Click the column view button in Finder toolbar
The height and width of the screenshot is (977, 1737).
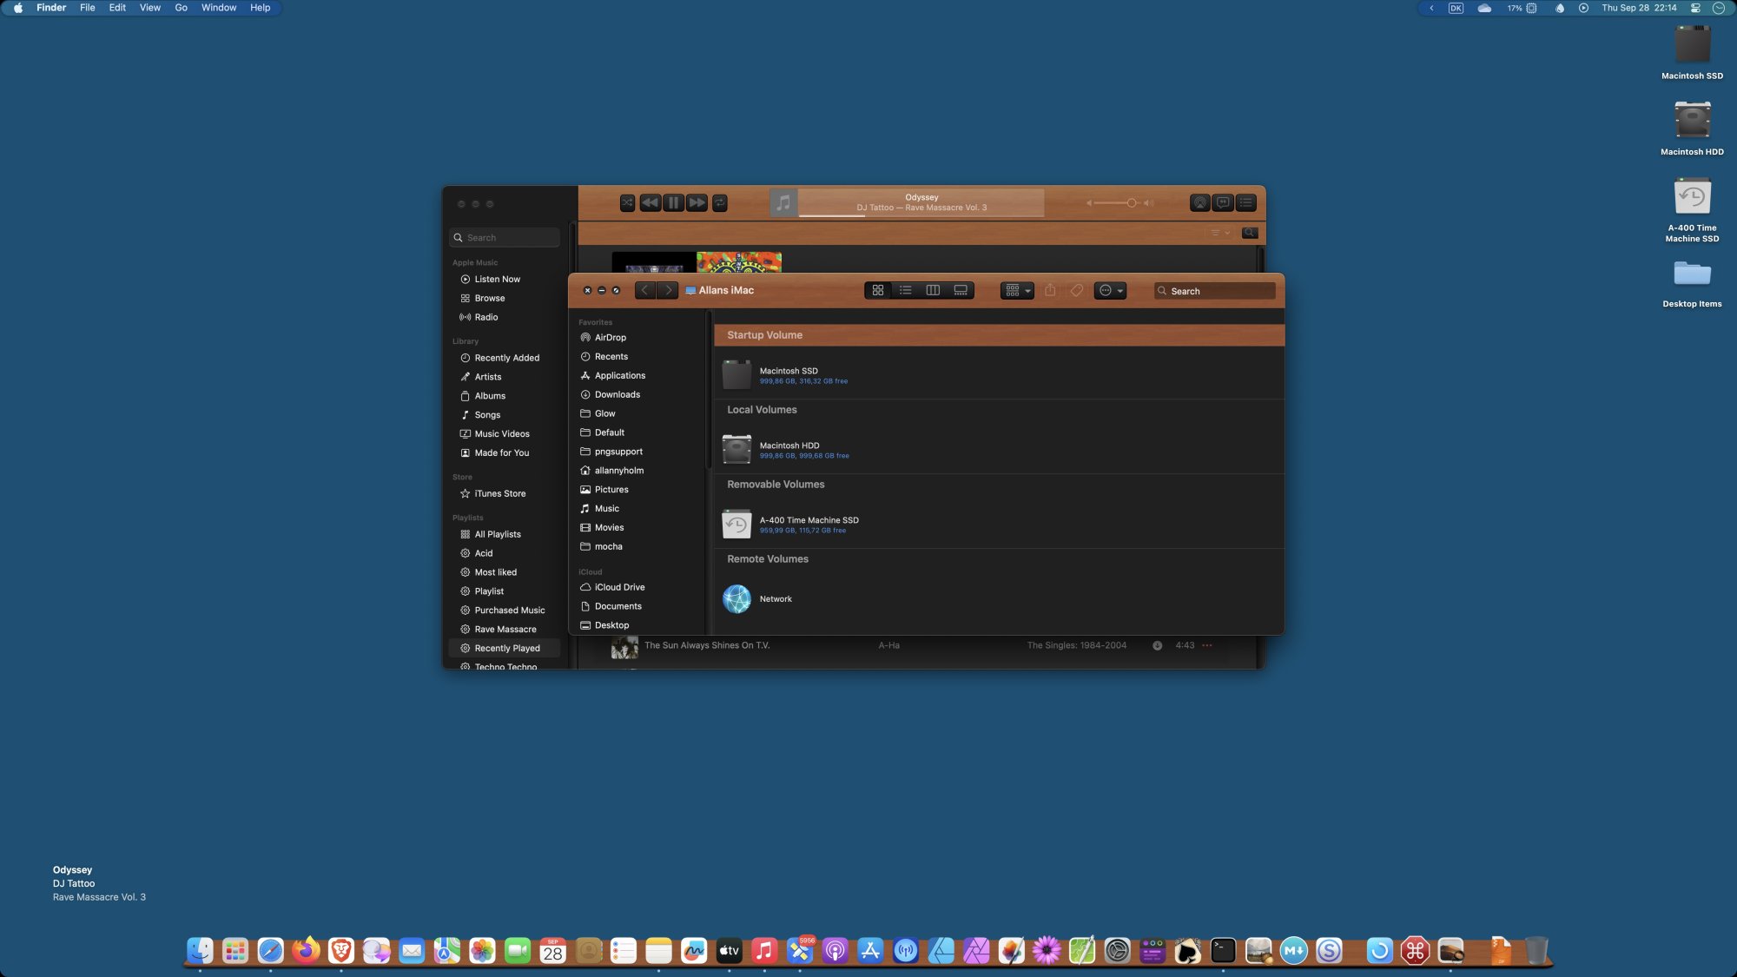[933, 291]
